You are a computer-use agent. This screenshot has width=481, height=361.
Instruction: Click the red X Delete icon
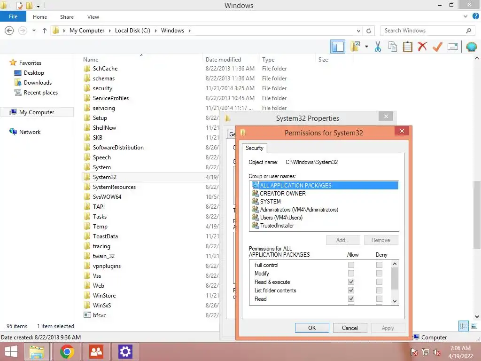point(422,47)
